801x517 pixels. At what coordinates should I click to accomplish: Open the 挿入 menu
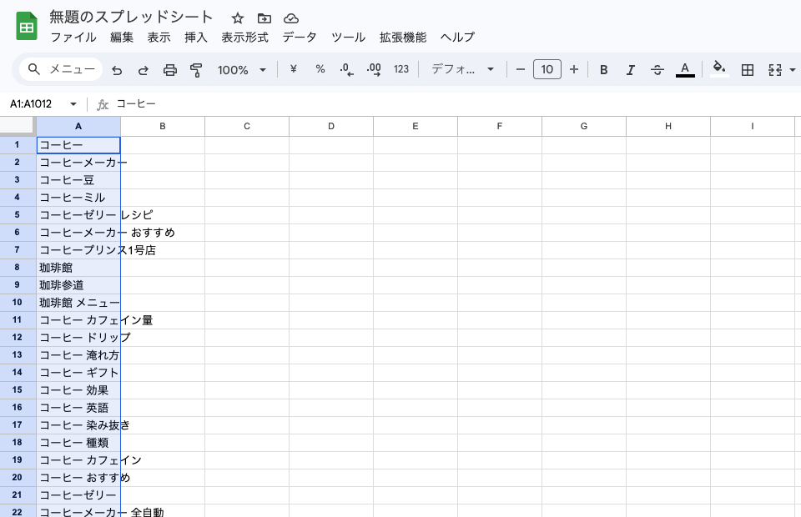(196, 38)
